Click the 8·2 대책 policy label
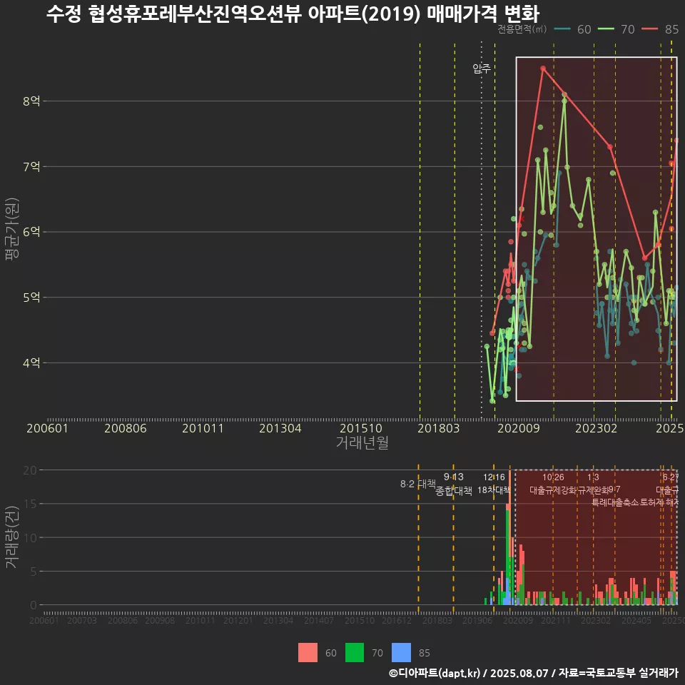 coord(418,484)
